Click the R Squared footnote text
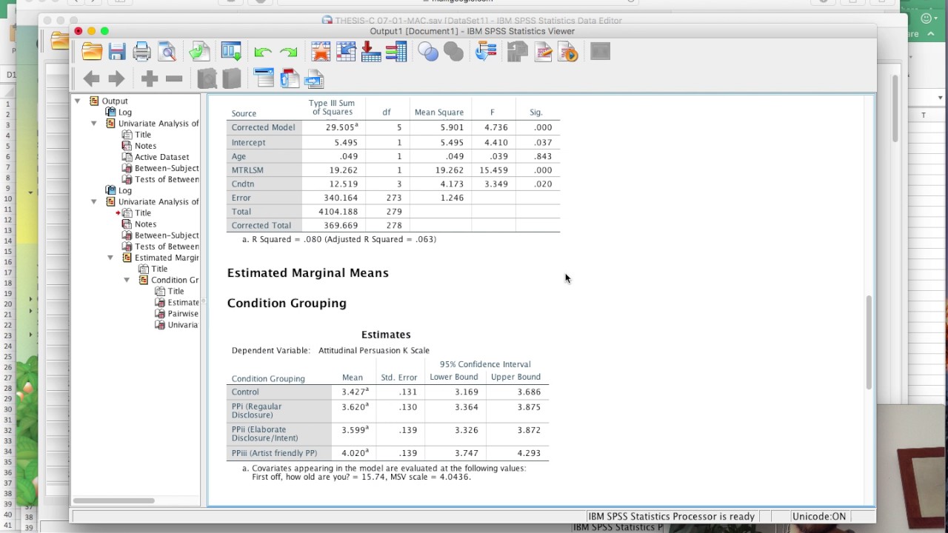 339,239
